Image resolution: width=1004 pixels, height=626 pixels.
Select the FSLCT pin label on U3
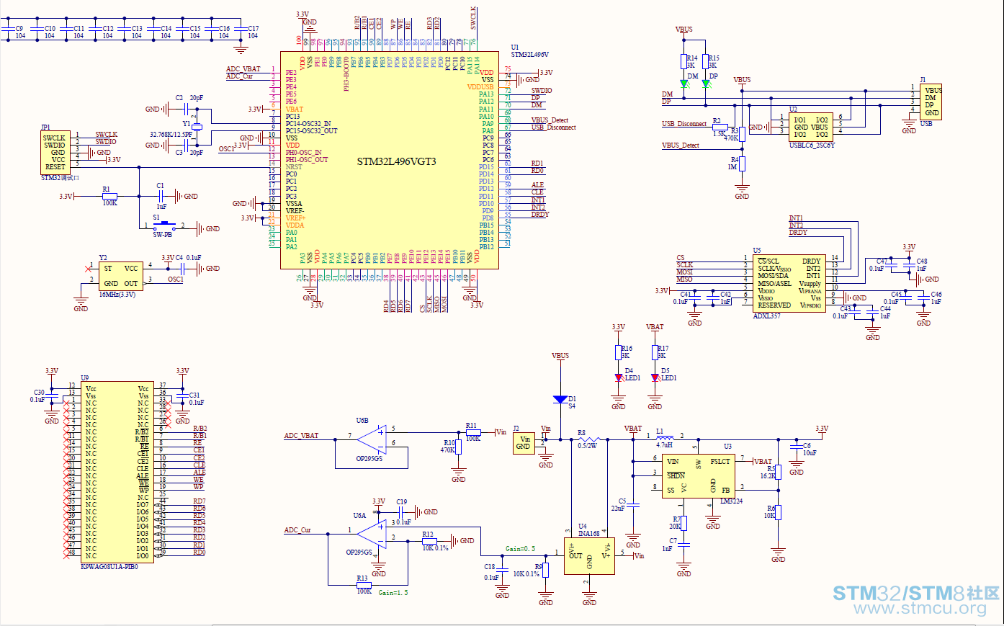[720, 462]
